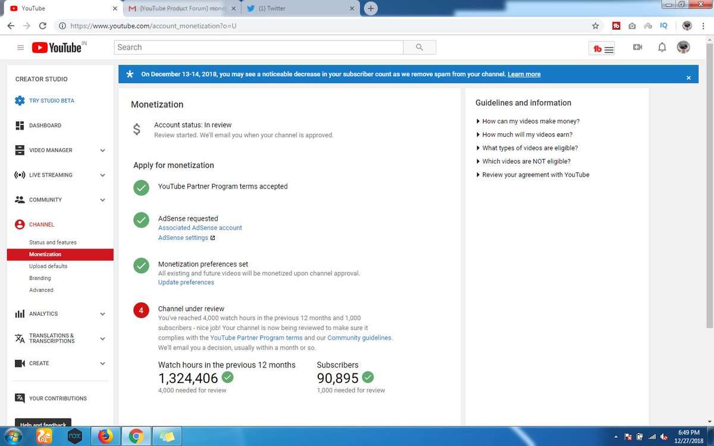The height and width of the screenshot is (446, 714).
Task: Go to YouTube home via logo
Action: (x=57, y=48)
